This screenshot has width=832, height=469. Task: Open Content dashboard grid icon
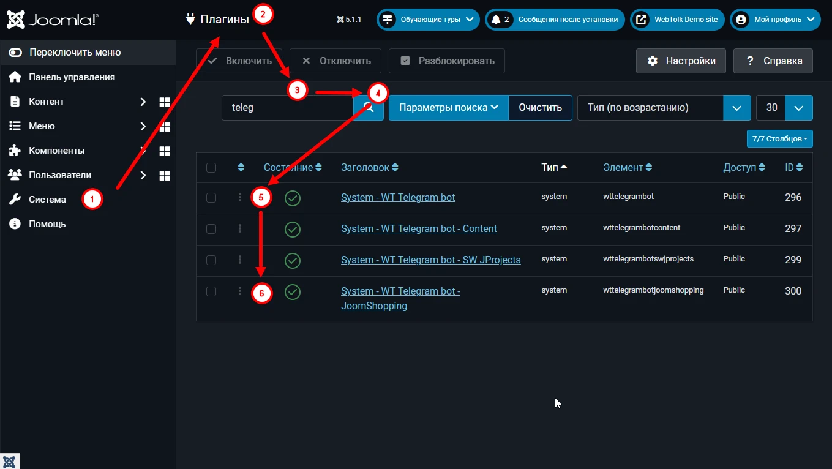coord(164,102)
